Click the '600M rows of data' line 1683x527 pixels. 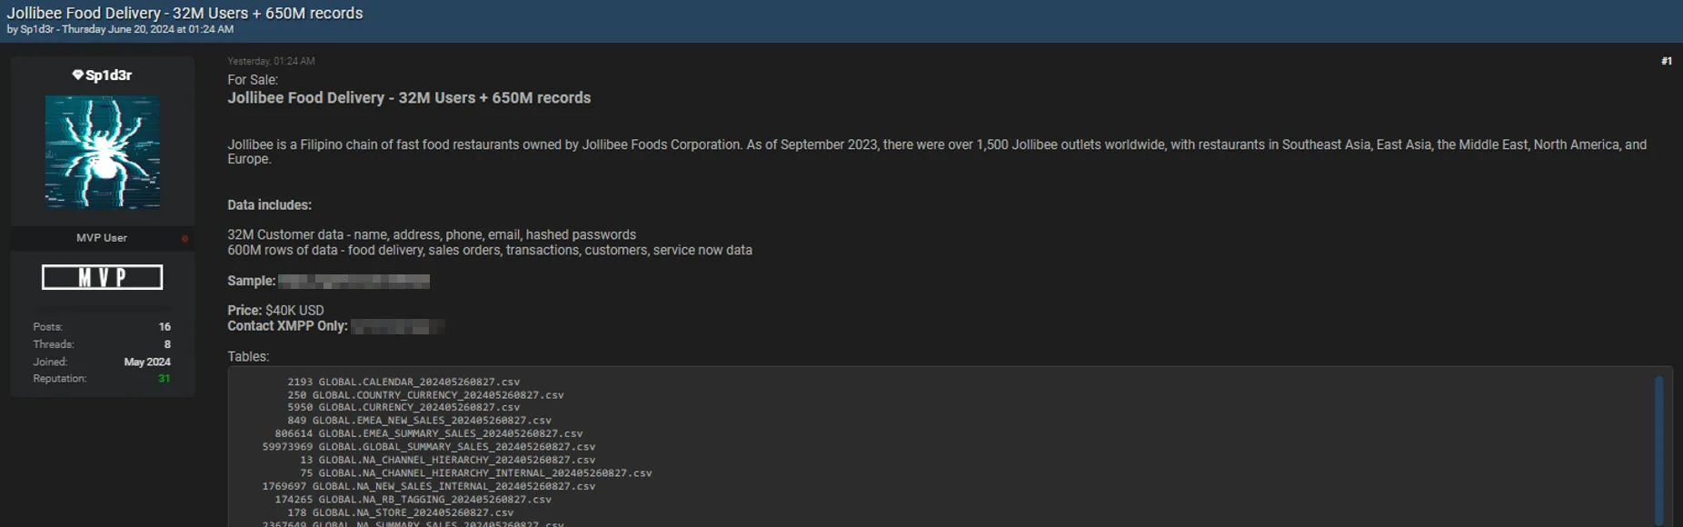(x=490, y=251)
